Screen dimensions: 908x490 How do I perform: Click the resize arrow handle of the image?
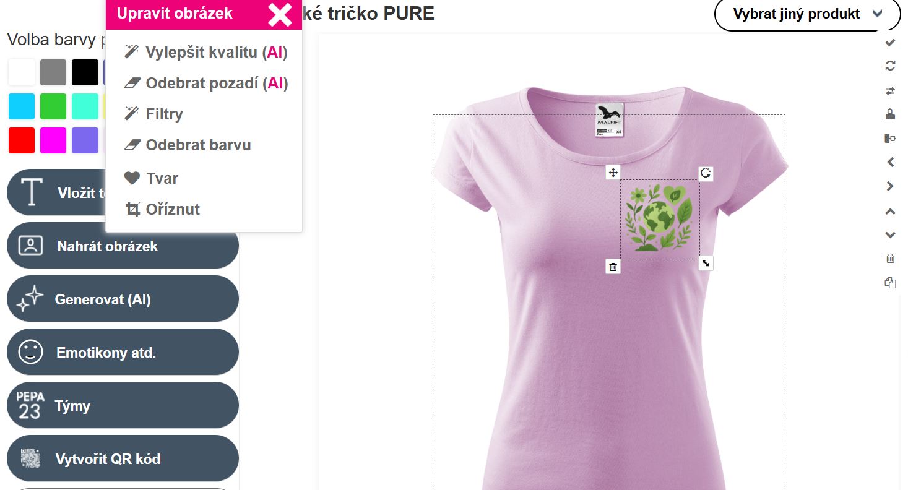point(706,263)
